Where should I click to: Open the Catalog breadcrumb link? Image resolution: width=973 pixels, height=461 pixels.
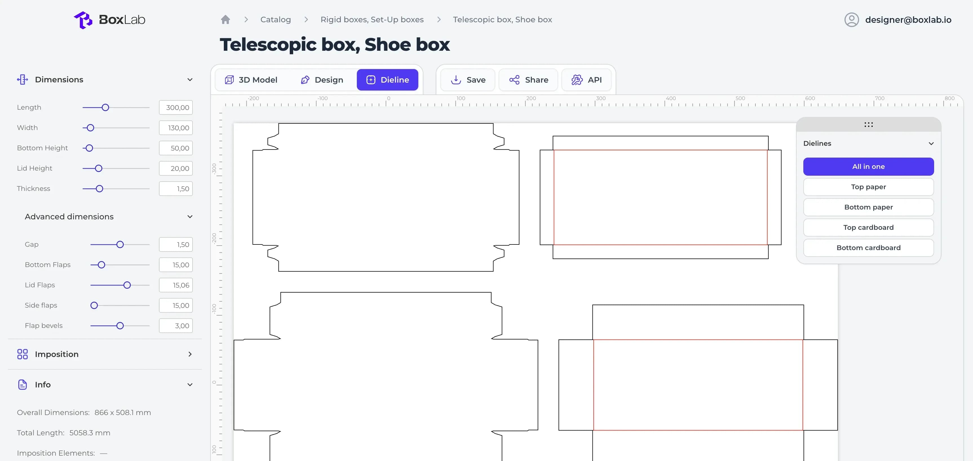click(x=275, y=20)
